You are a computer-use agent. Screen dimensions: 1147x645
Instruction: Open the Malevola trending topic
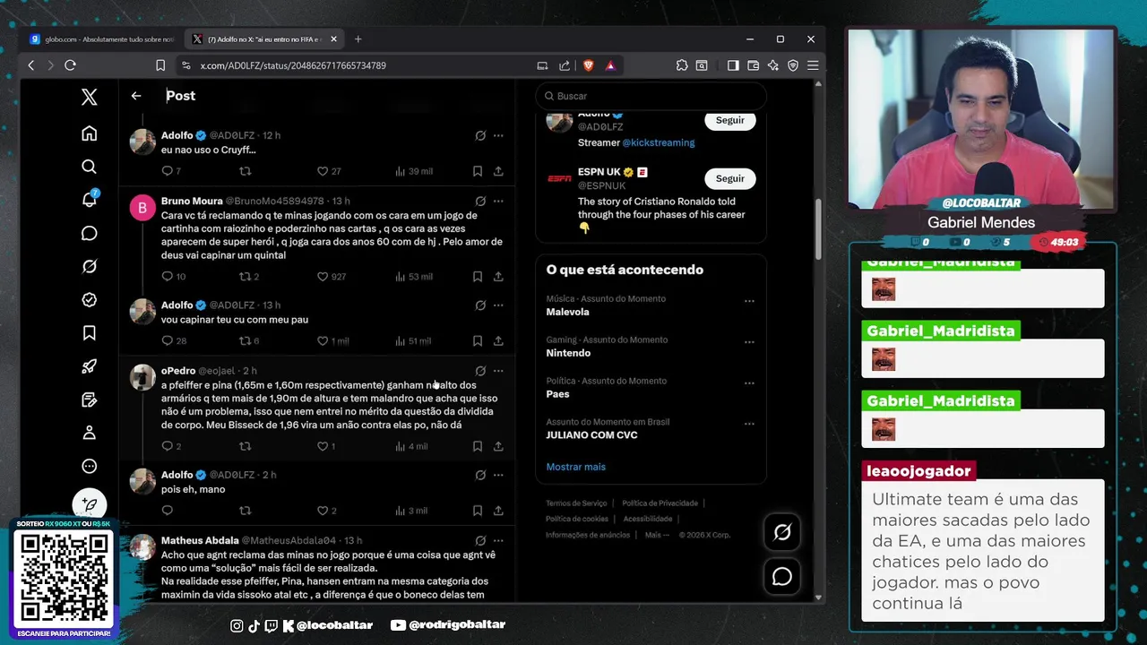point(567,312)
